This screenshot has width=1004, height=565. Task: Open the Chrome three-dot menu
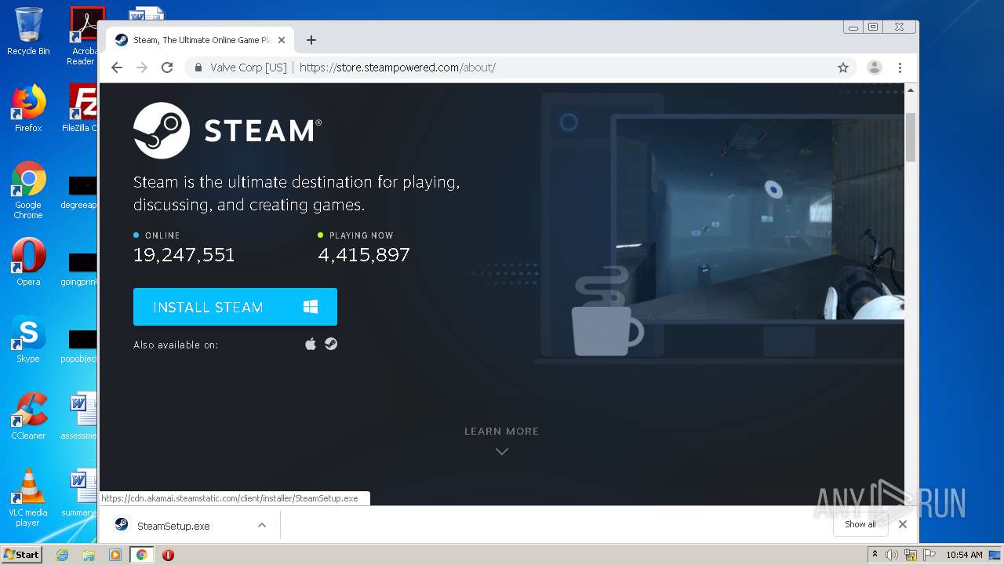tap(900, 67)
